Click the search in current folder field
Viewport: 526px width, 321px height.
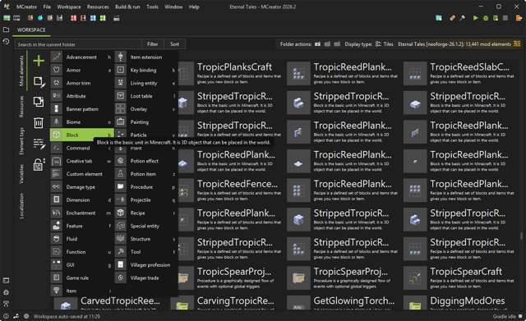pyautogui.click(x=78, y=44)
